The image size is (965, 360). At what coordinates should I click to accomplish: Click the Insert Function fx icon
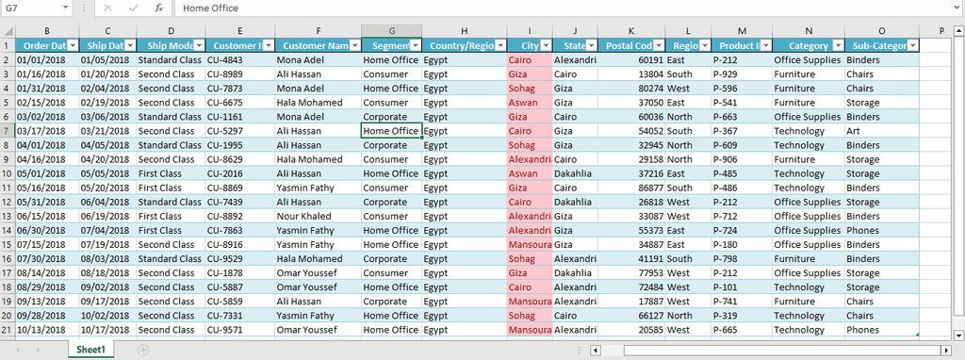tap(158, 8)
